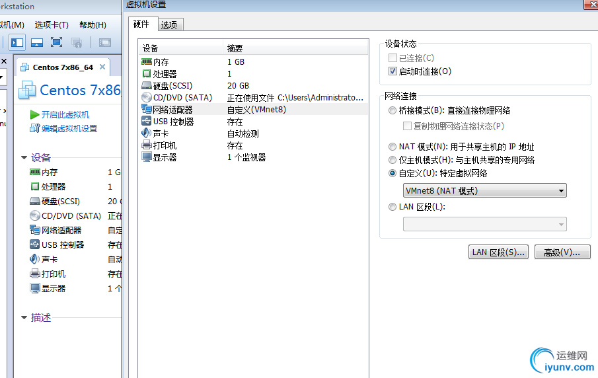This screenshot has width=598, height=378.
Task: Click the 自动检测 summary cell
Action: click(x=243, y=133)
